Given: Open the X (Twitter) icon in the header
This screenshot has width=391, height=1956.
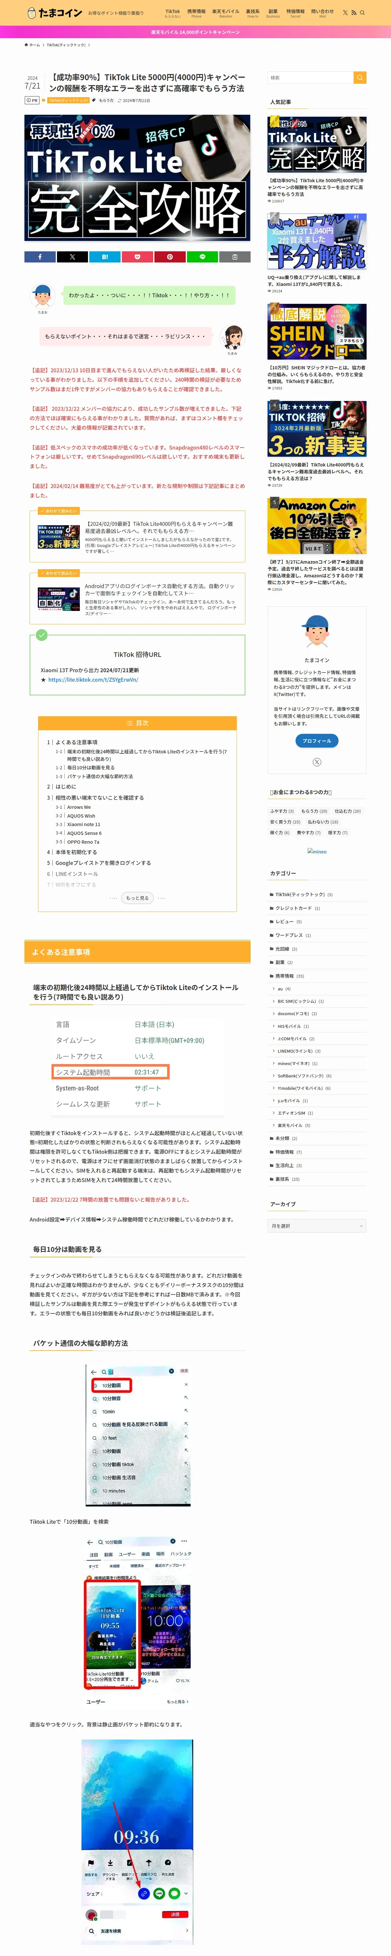Looking at the screenshot, I should tap(345, 13).
